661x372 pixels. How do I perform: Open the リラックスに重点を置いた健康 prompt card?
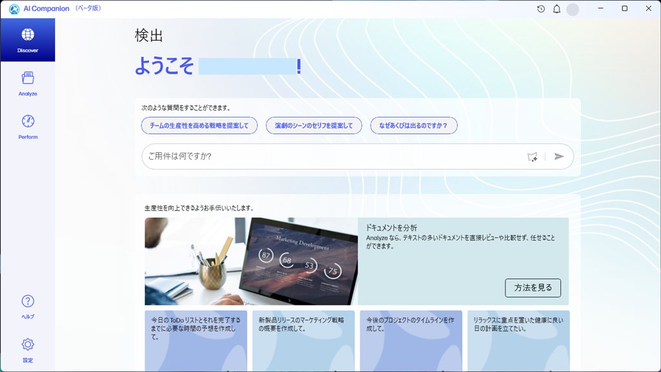(518, 341)
